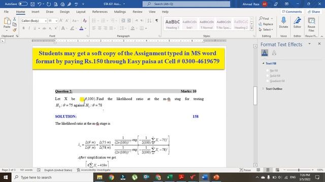
Task: Click the text highlight color button
Action: (72, 28)
